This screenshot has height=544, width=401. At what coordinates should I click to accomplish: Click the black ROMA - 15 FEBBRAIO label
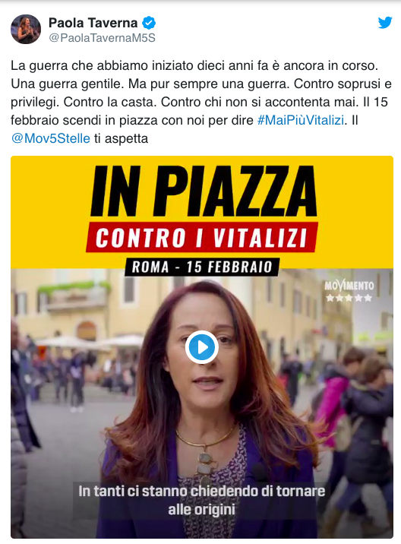(202, 267)
